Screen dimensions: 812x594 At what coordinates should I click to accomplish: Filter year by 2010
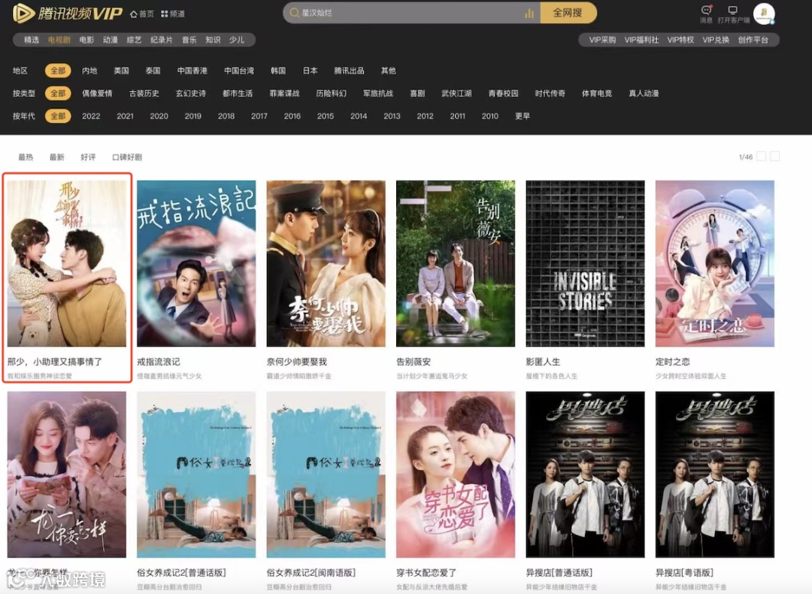(490, 116)
